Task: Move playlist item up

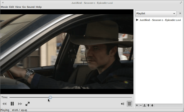Action: (148, 105)
